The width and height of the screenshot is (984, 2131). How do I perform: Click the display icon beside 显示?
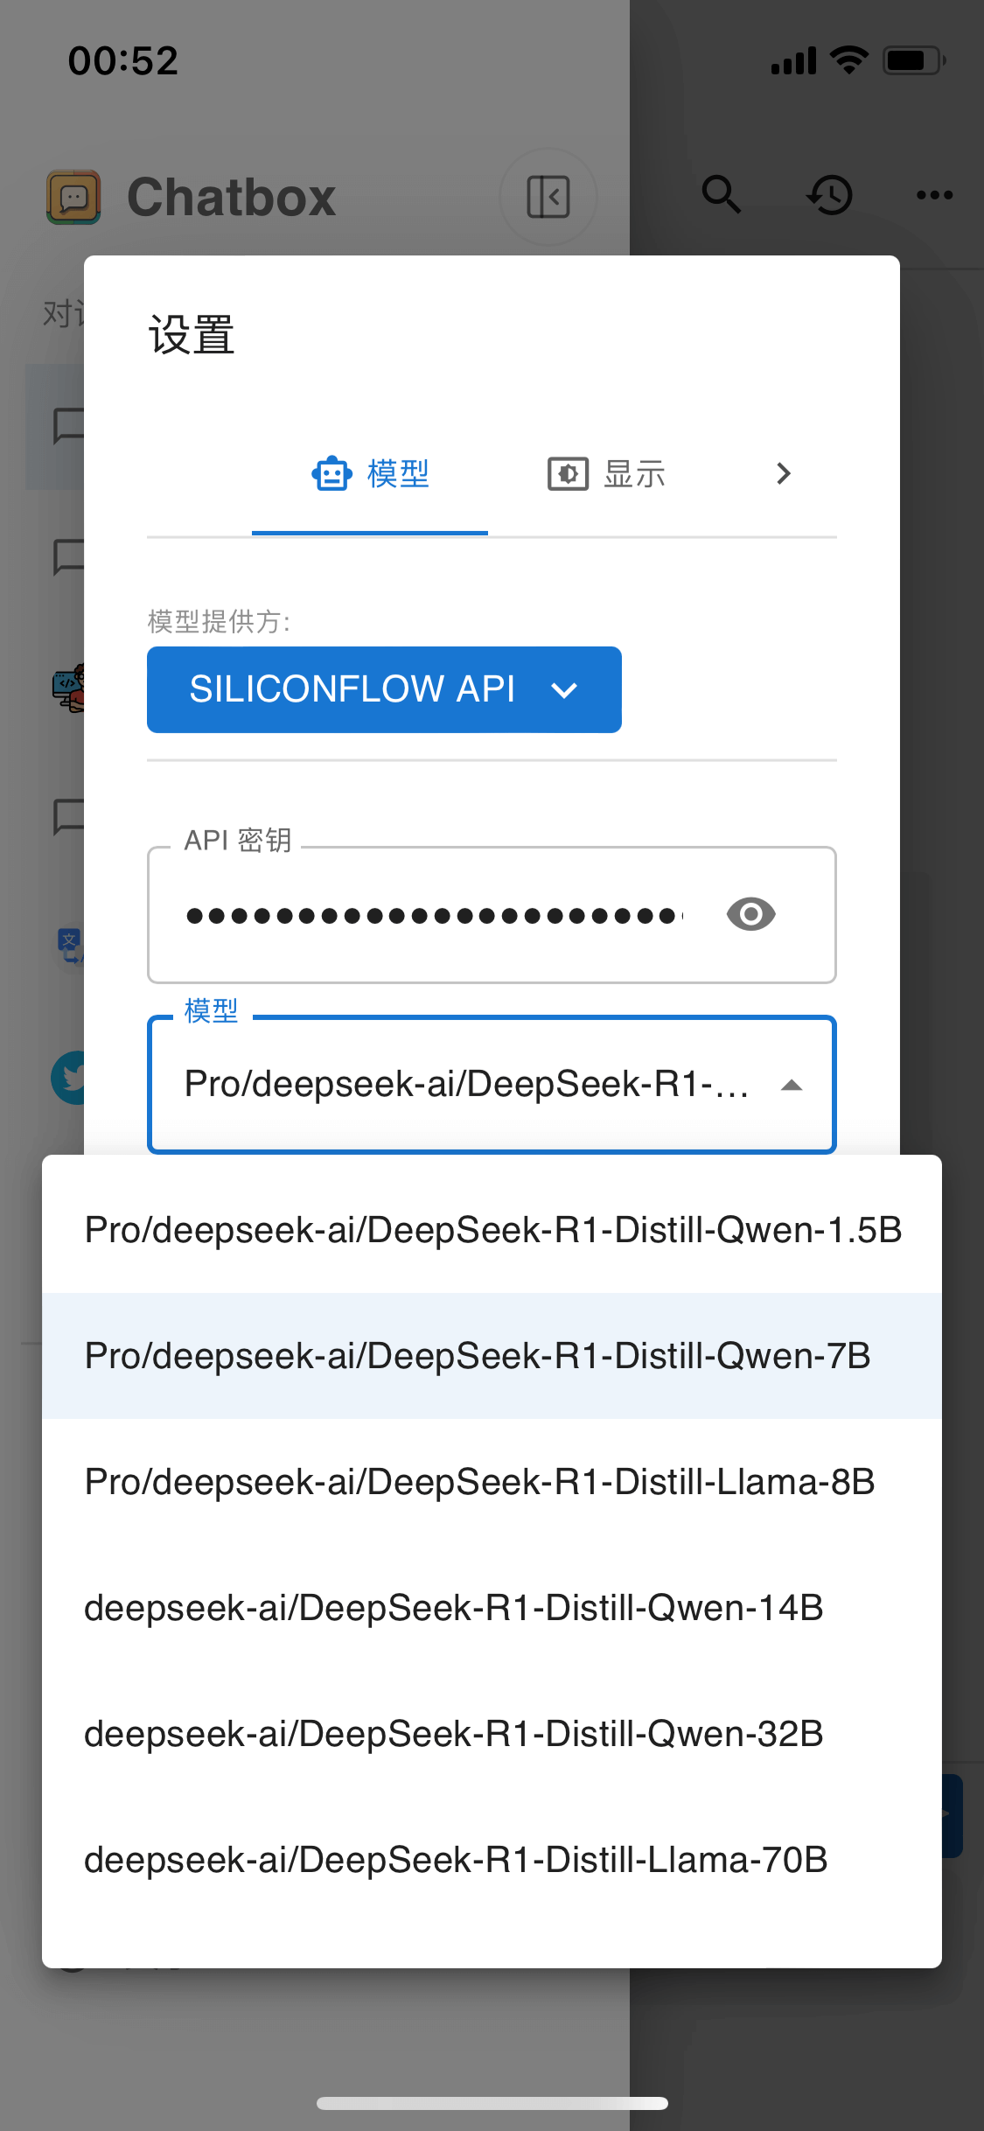click(x=568, y=474)
